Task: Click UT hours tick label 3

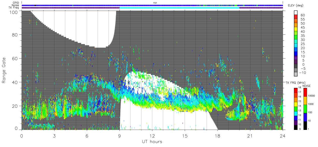Action: click(54, 136)
